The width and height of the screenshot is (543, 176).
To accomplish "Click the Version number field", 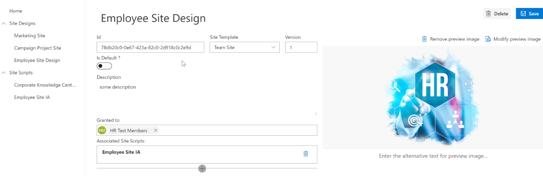I will 301,47.
